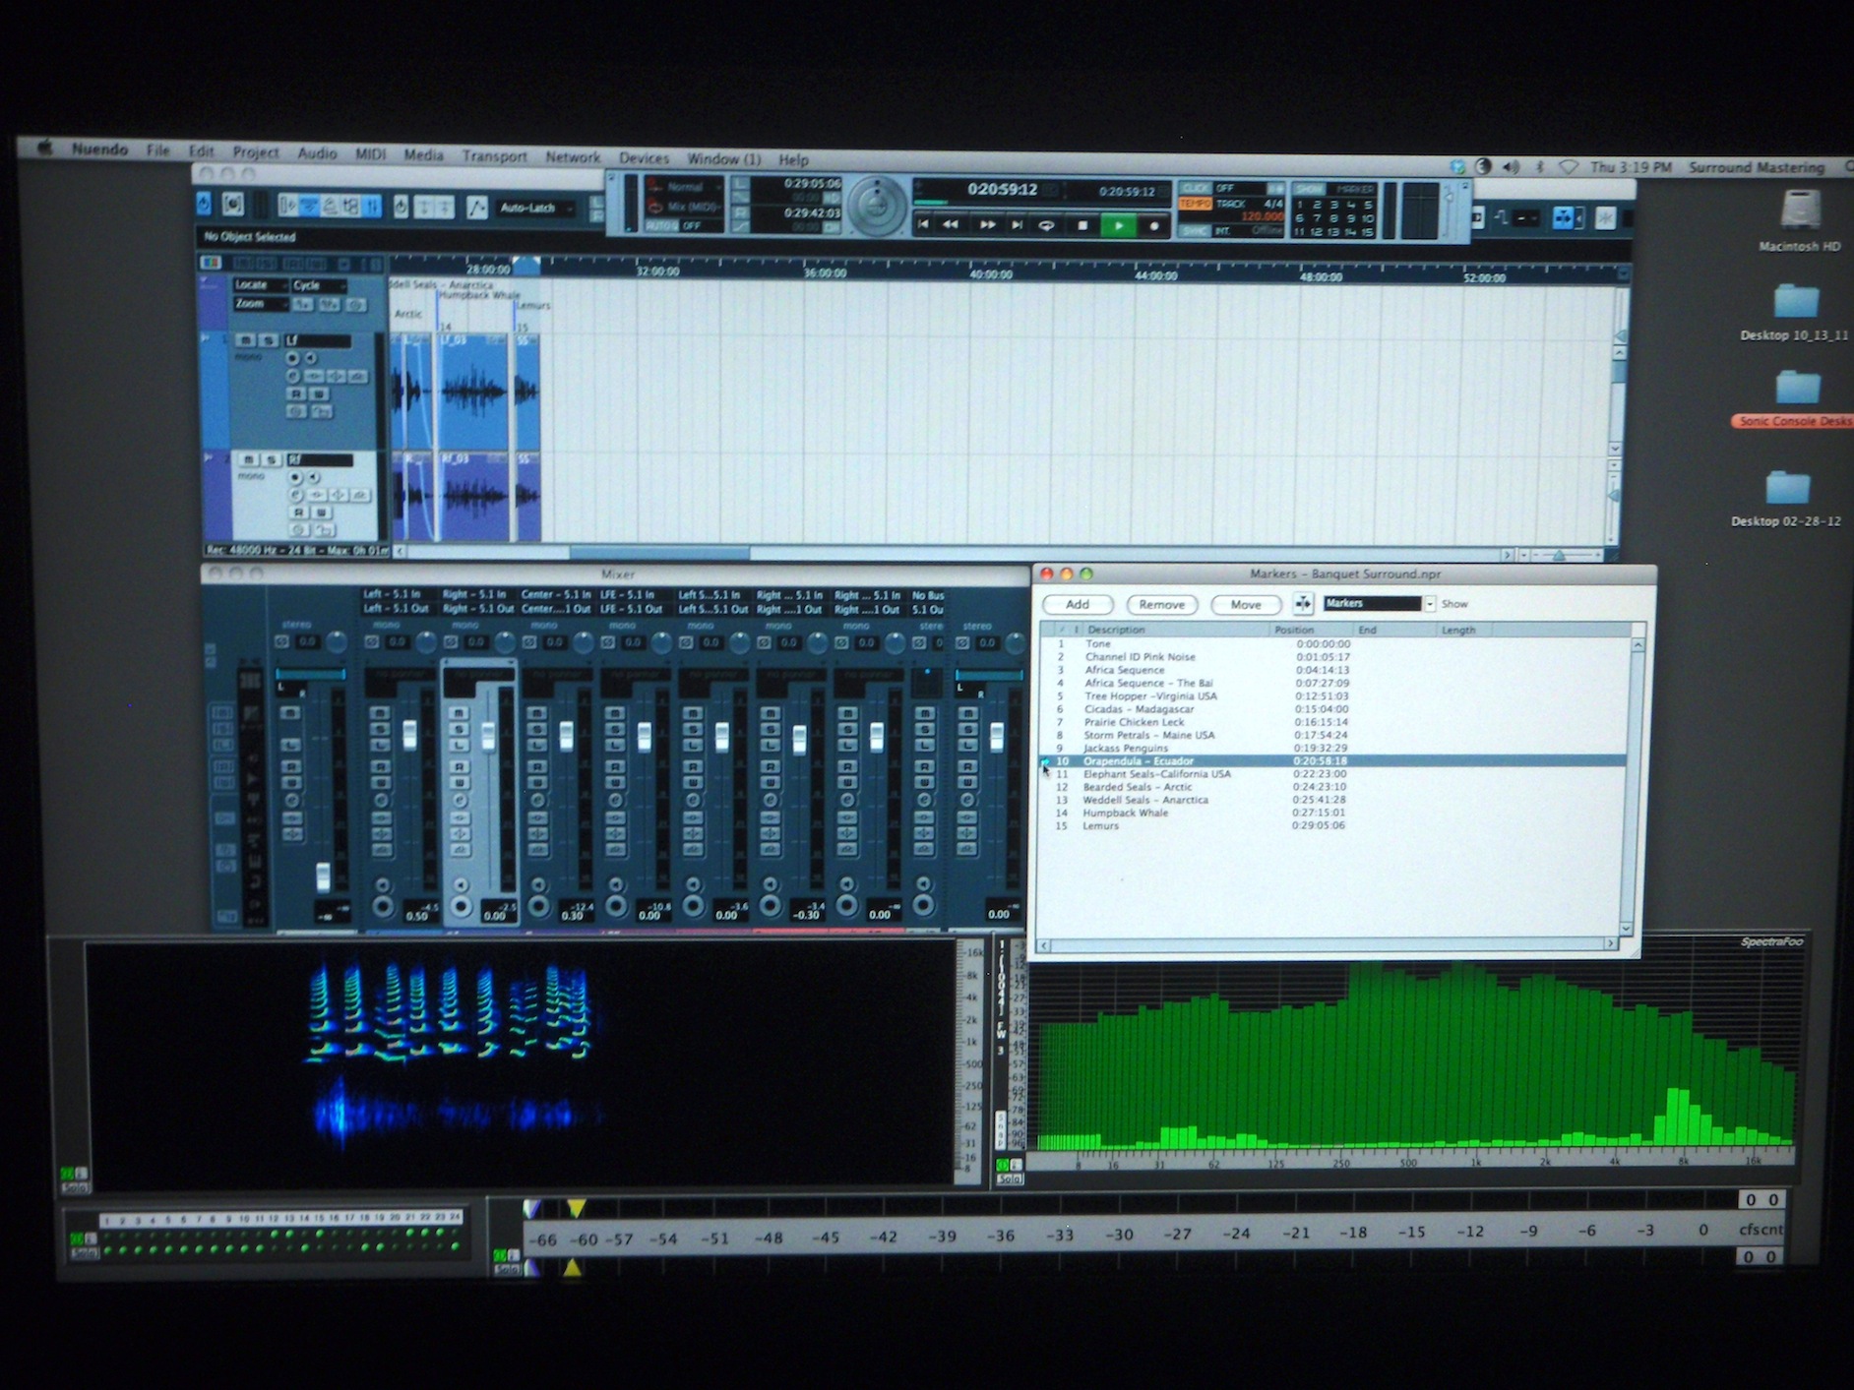Solo the Rf track in the track list
The image size is (1854, 1390).
[270, 459]
